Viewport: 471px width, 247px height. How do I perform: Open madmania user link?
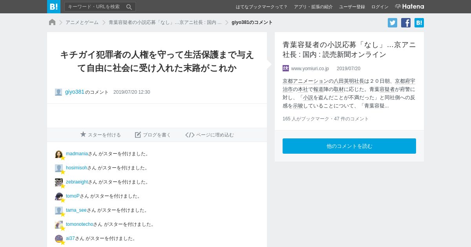pyautogui.click(x=77, y=154)
